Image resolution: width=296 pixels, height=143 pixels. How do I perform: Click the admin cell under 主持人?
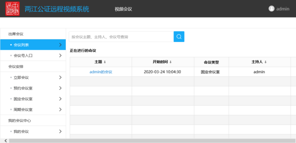click(259, 72)
